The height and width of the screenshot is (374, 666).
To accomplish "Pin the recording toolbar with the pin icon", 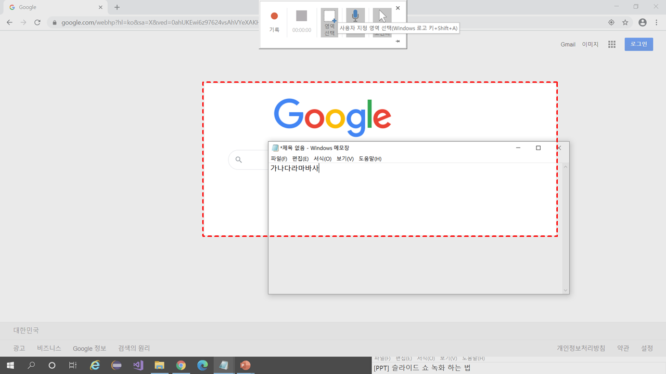I will tap(398, 41).
